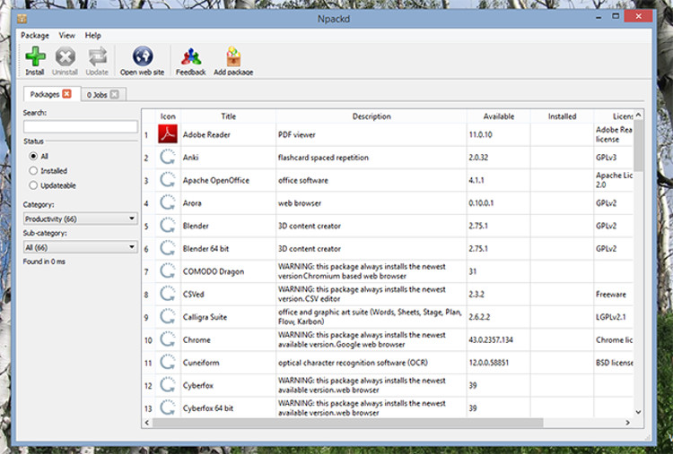Click the loading icon next to CSVed
This screenshot has height=454, width=673.
(x=168, y=294)
